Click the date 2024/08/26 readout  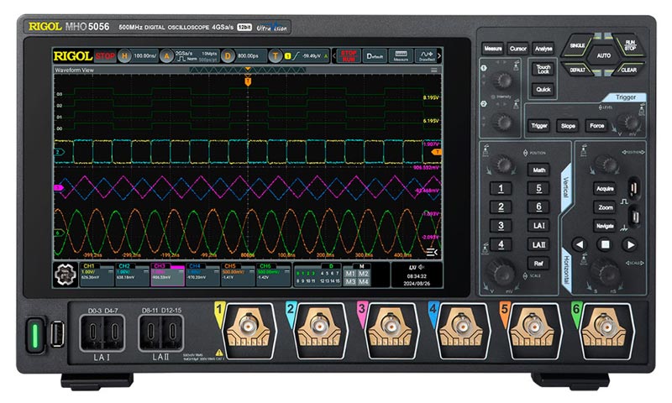(416, 284)
